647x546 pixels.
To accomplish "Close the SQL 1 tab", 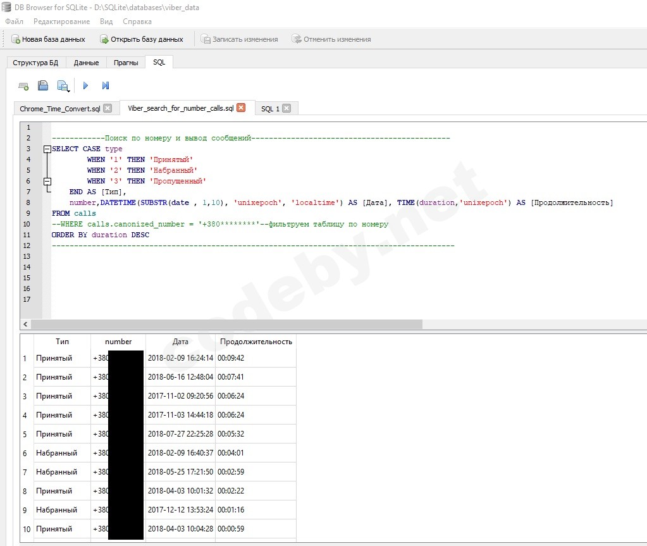I will point(287,108).
